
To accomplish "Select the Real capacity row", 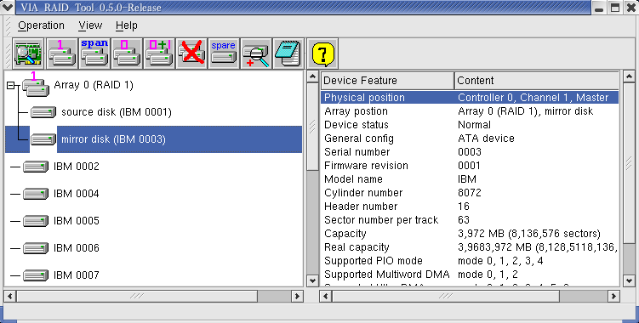I will click(470, 247).
